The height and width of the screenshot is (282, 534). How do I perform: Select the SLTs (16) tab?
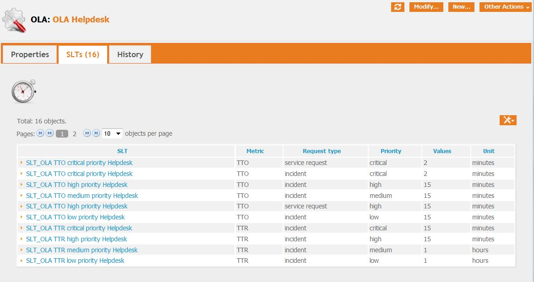(x=83, y=54)
